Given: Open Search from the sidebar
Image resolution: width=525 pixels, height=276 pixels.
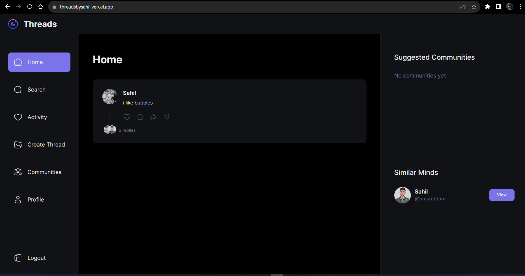Looking at the screenshot, I should [x=37, y=89].
